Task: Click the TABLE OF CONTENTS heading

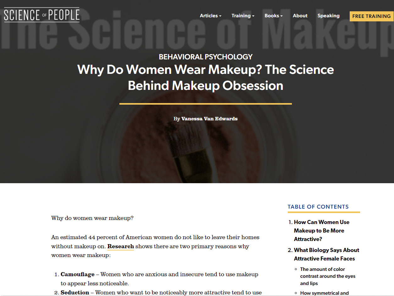Action: pyautogui.click(x=318, y=207)
